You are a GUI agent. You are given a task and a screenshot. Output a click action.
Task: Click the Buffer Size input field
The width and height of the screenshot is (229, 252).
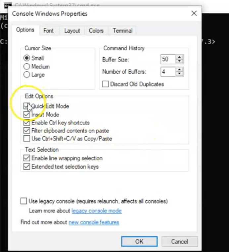[x=167, y=60]
